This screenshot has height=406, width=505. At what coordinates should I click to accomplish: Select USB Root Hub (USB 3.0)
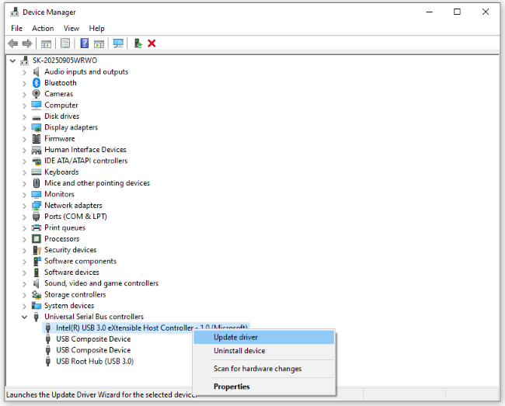(x=95, y=361)
